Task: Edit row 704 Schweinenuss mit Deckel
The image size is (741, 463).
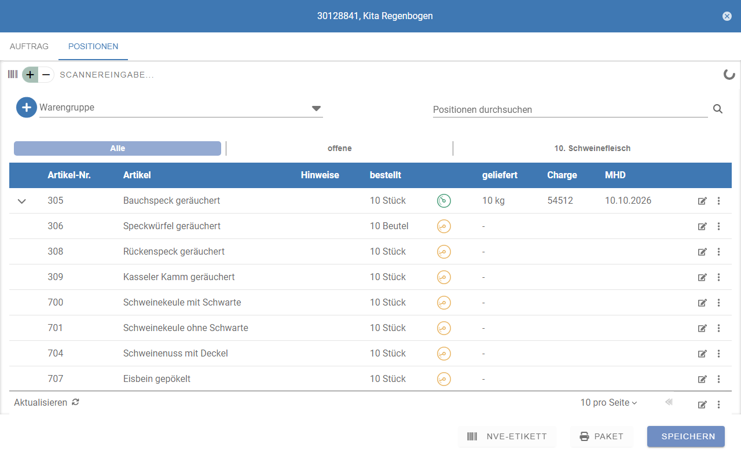Action: coord(702,354)
